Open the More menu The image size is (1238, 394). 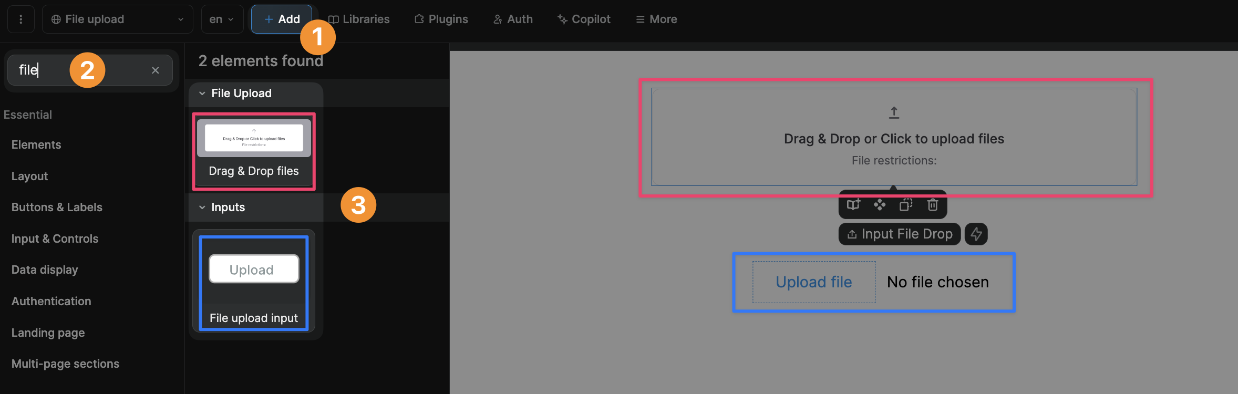(656, 19)
